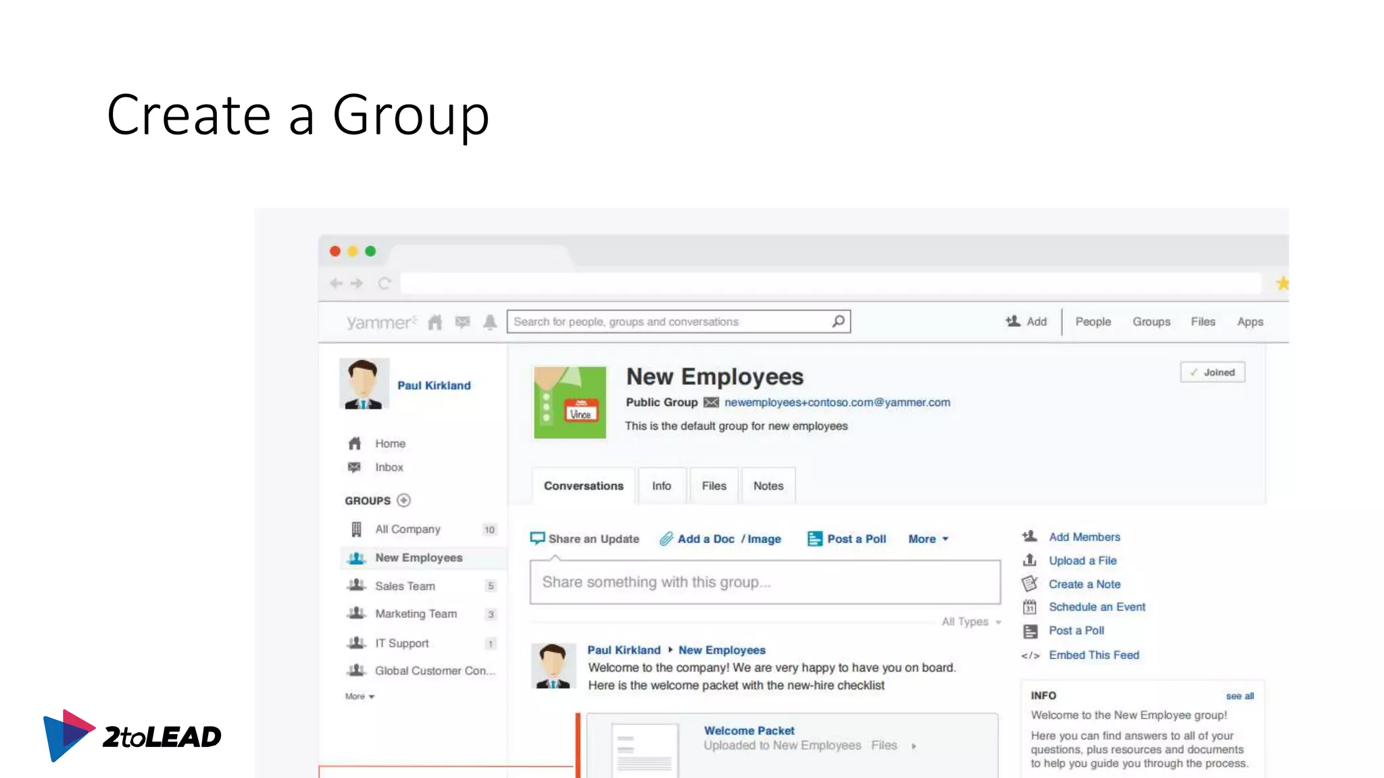Click the 10 unread badge beside All Company
The image size is (1384, 778).
point(489,530)
